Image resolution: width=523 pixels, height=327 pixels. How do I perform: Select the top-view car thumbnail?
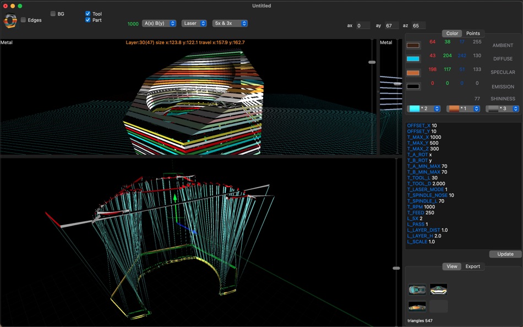coord(417,290)
